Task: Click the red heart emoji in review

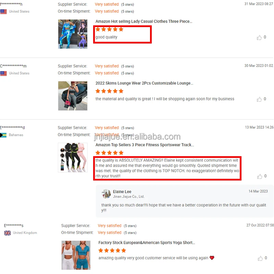Action: 212,258
